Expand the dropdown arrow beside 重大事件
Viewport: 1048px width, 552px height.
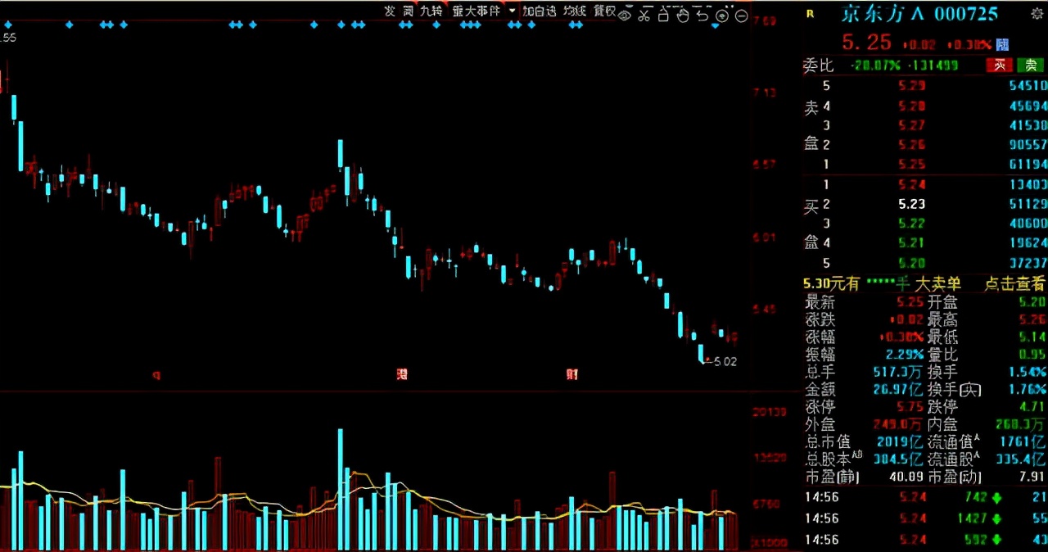512,11
